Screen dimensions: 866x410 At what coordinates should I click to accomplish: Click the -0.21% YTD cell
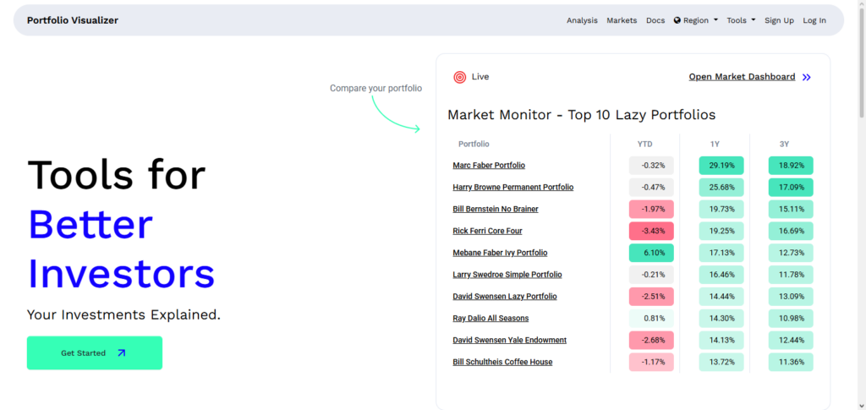coord(651,274)
